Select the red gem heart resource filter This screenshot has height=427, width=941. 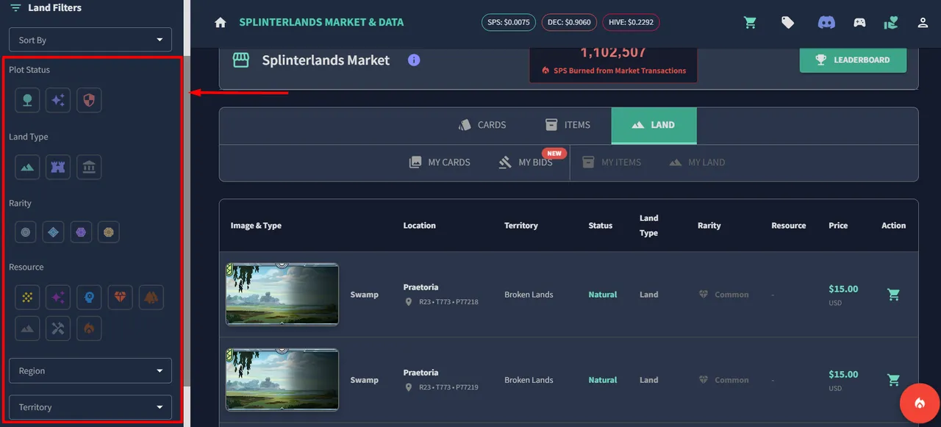tap(120, 298)
